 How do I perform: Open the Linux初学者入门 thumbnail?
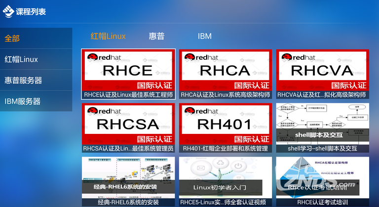pos(226,177)
